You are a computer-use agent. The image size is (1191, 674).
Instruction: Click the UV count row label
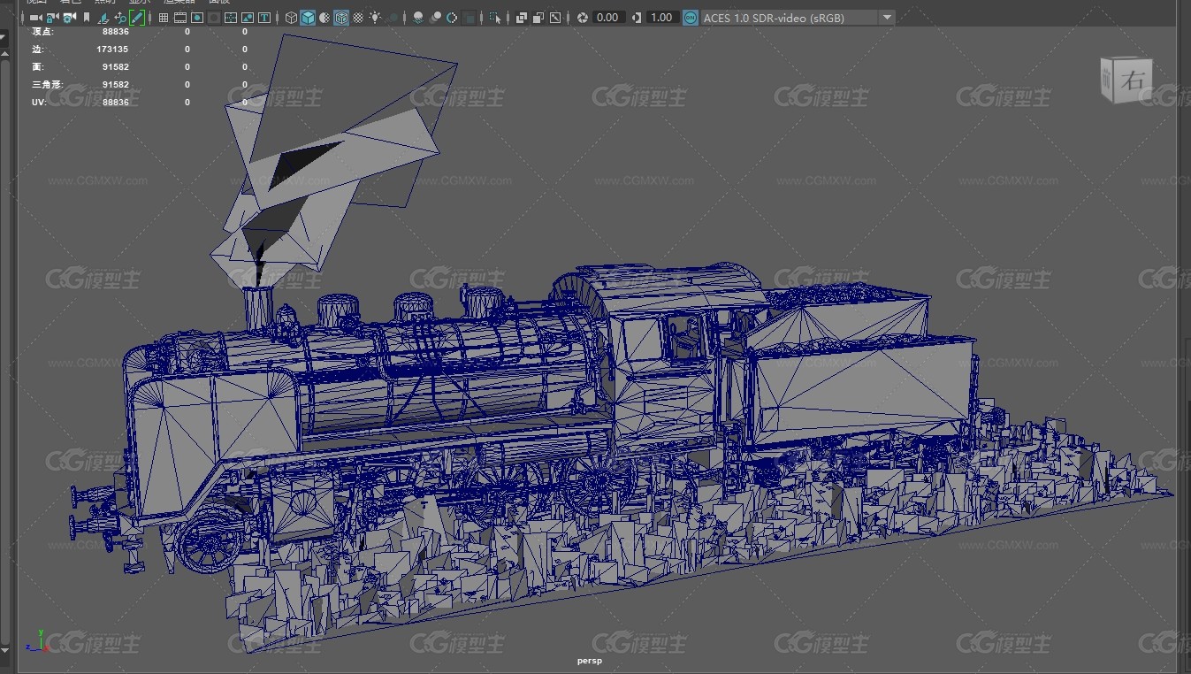coord(38,103)
